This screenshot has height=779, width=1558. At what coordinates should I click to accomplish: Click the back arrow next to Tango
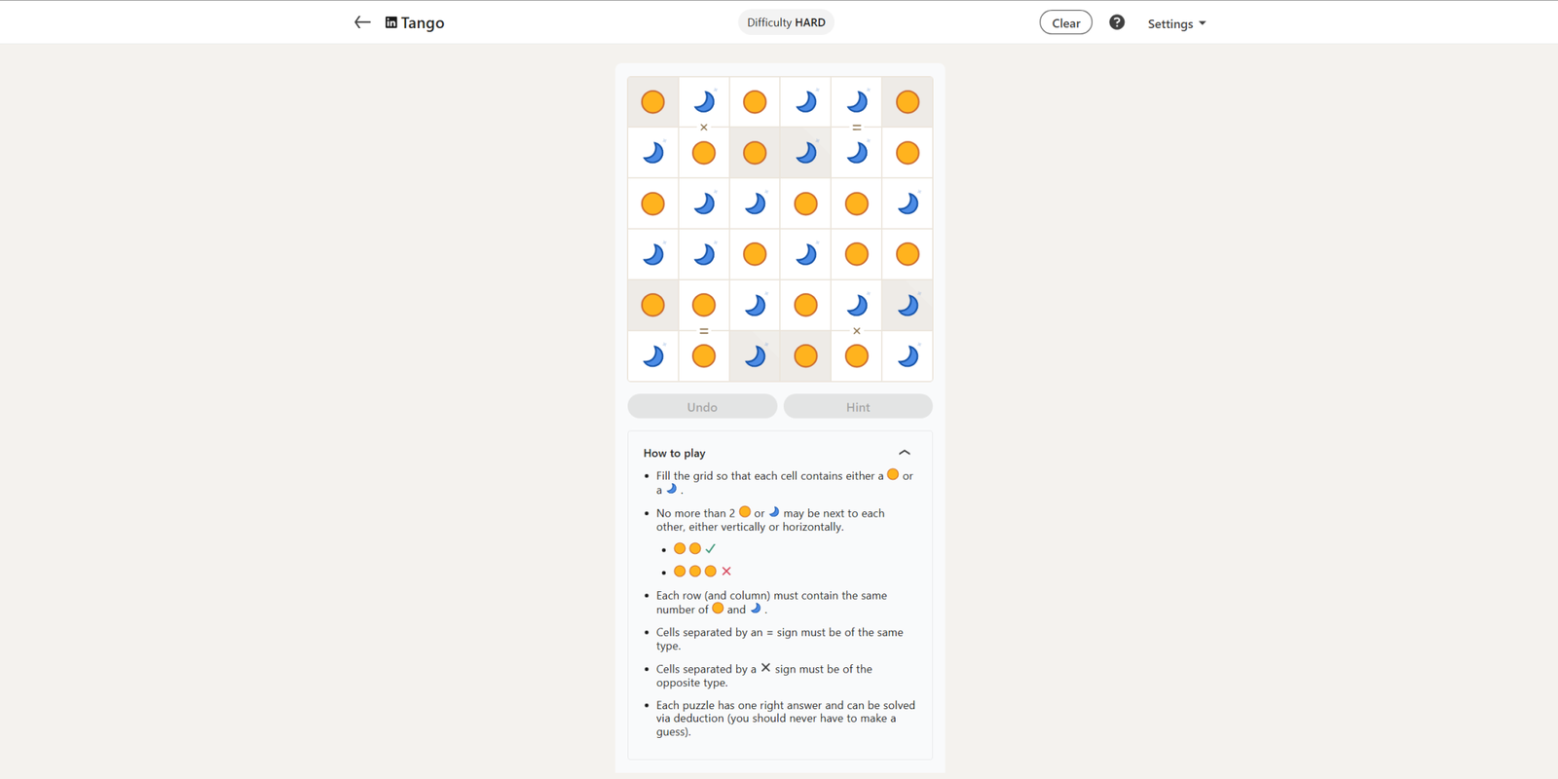[362, 22]
